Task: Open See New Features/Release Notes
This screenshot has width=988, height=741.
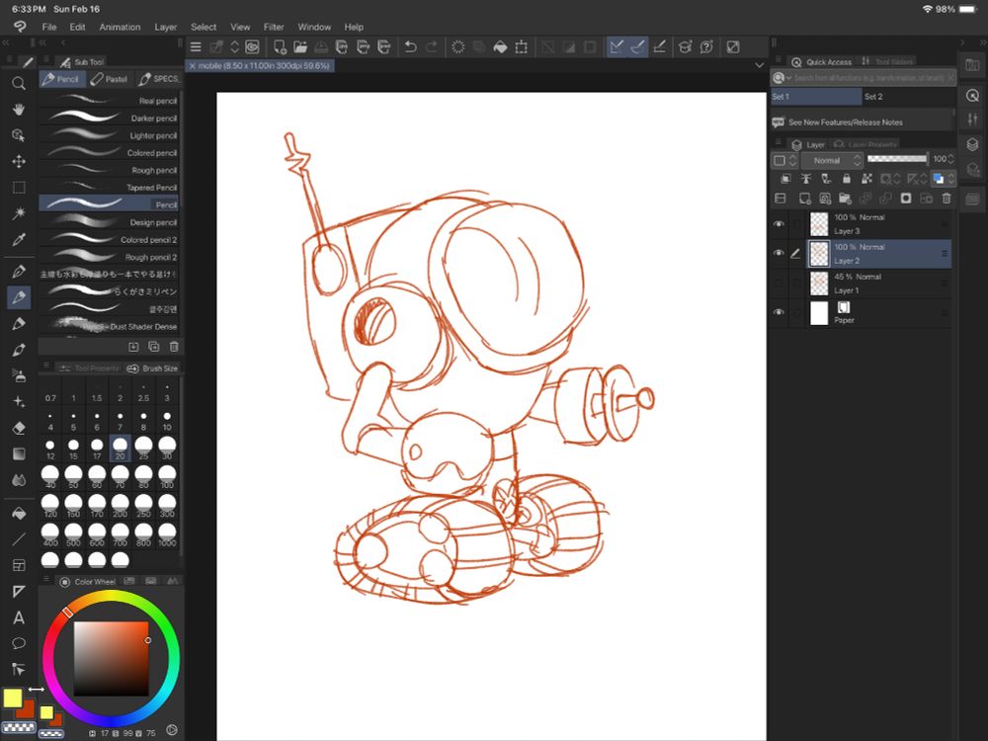Action: click(x=845, y=123)
